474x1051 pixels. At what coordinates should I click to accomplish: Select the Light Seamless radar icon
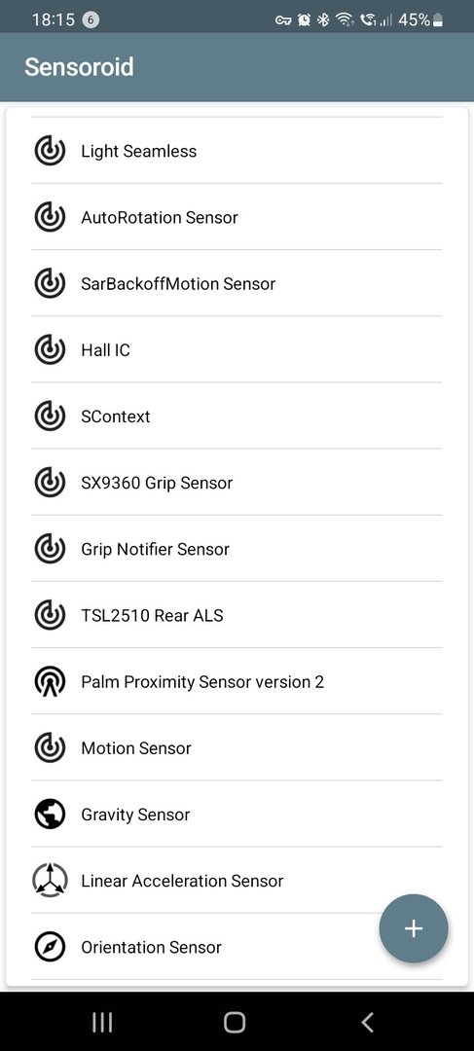click(51, 151)
